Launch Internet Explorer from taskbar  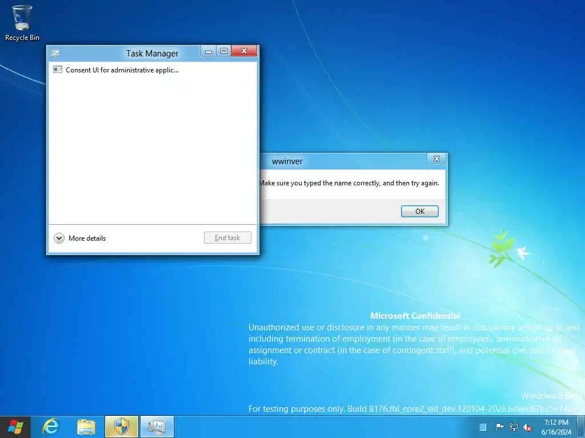[x=51, y=427]
